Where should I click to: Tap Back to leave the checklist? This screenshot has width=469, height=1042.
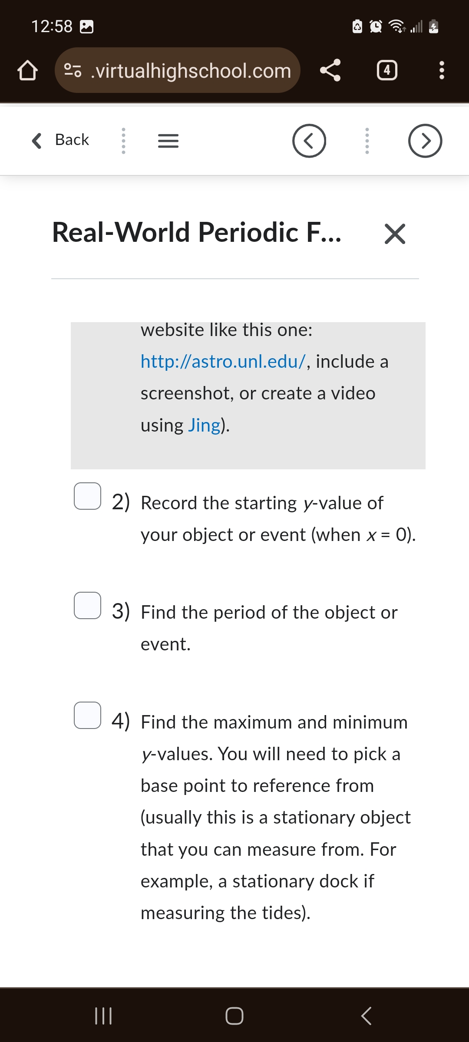tap(61, 139)
